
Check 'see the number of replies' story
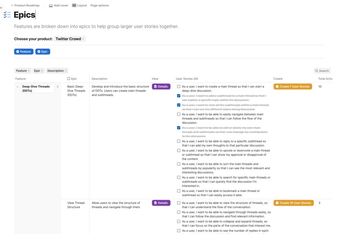179,231
